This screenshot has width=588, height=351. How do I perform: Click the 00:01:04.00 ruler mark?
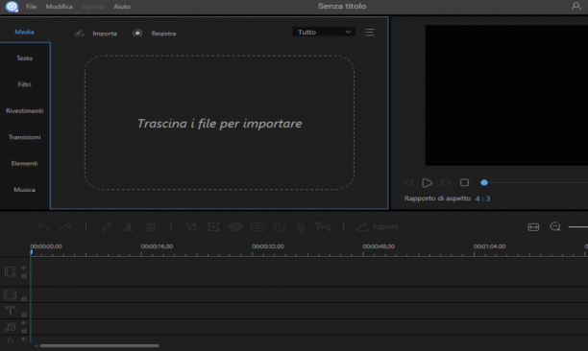[489, 246]
